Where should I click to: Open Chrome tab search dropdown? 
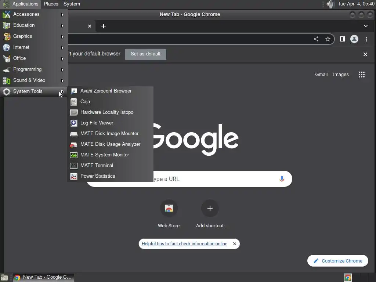point(365,26)
